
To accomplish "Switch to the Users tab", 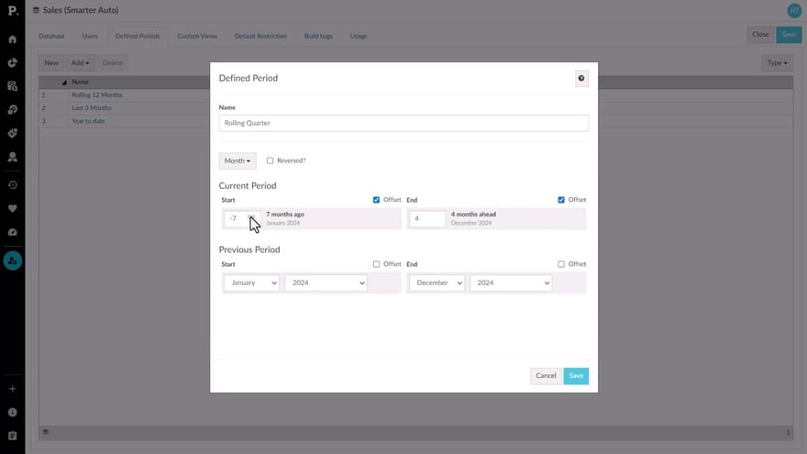I will [90, 36].
